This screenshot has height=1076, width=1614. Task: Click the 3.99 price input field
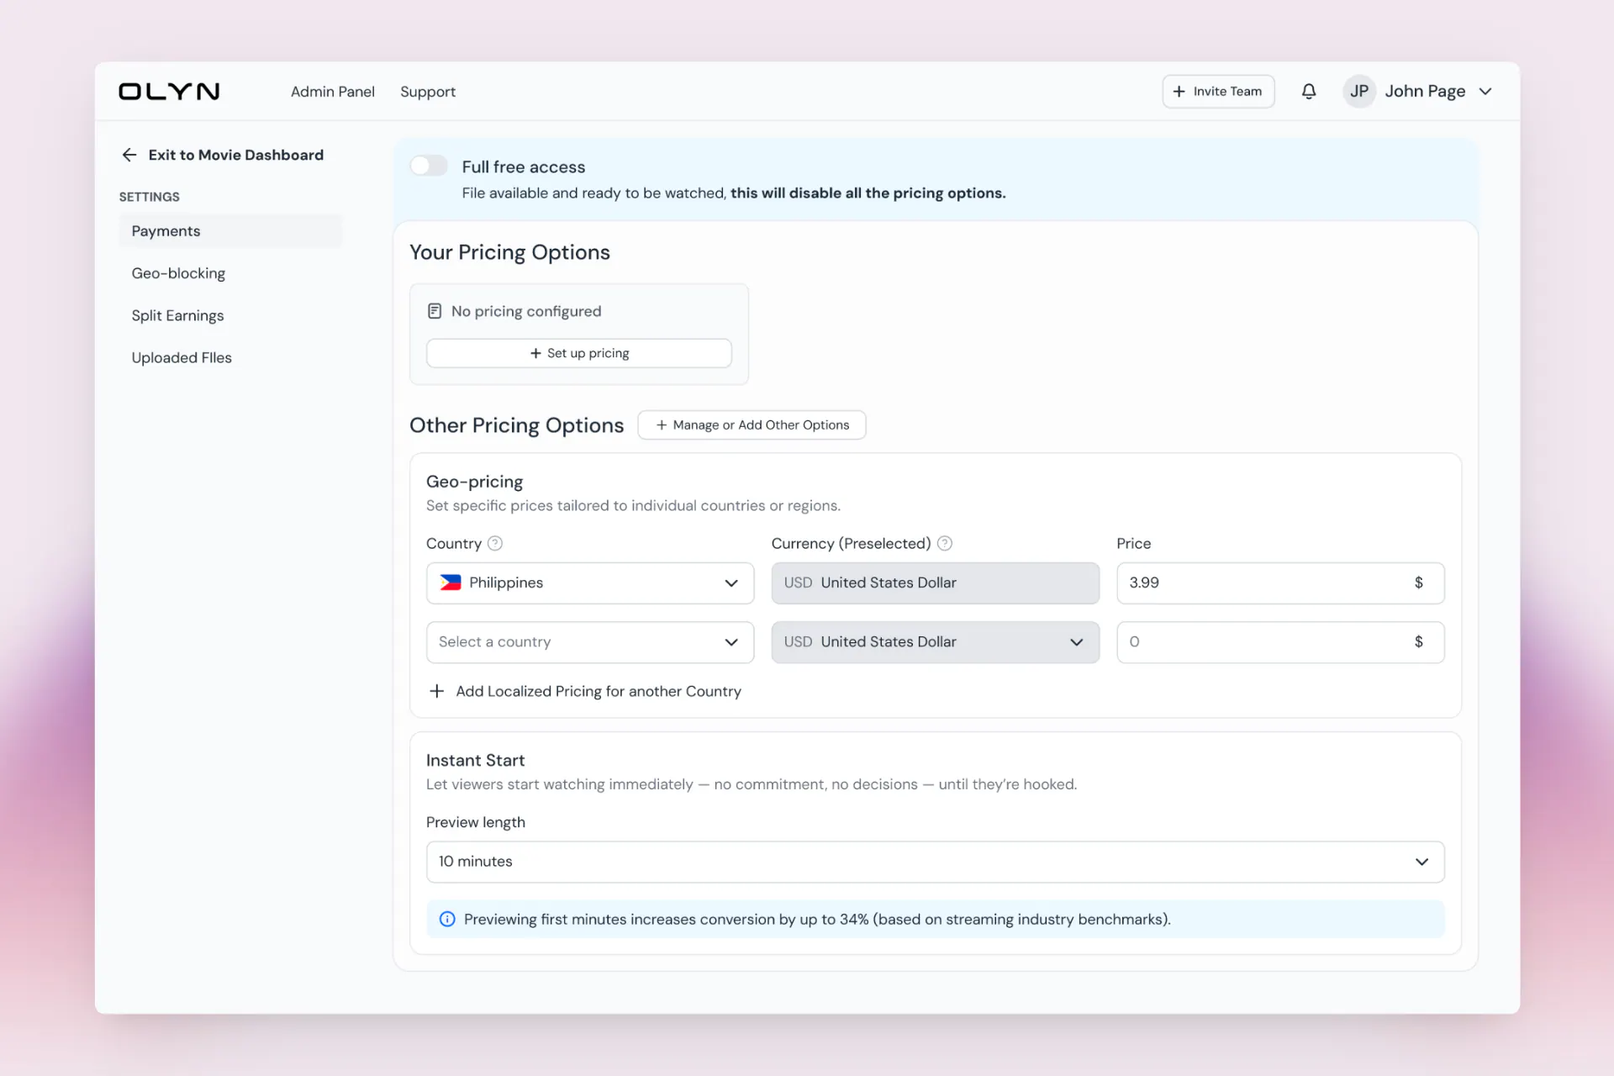[1280, 583]
